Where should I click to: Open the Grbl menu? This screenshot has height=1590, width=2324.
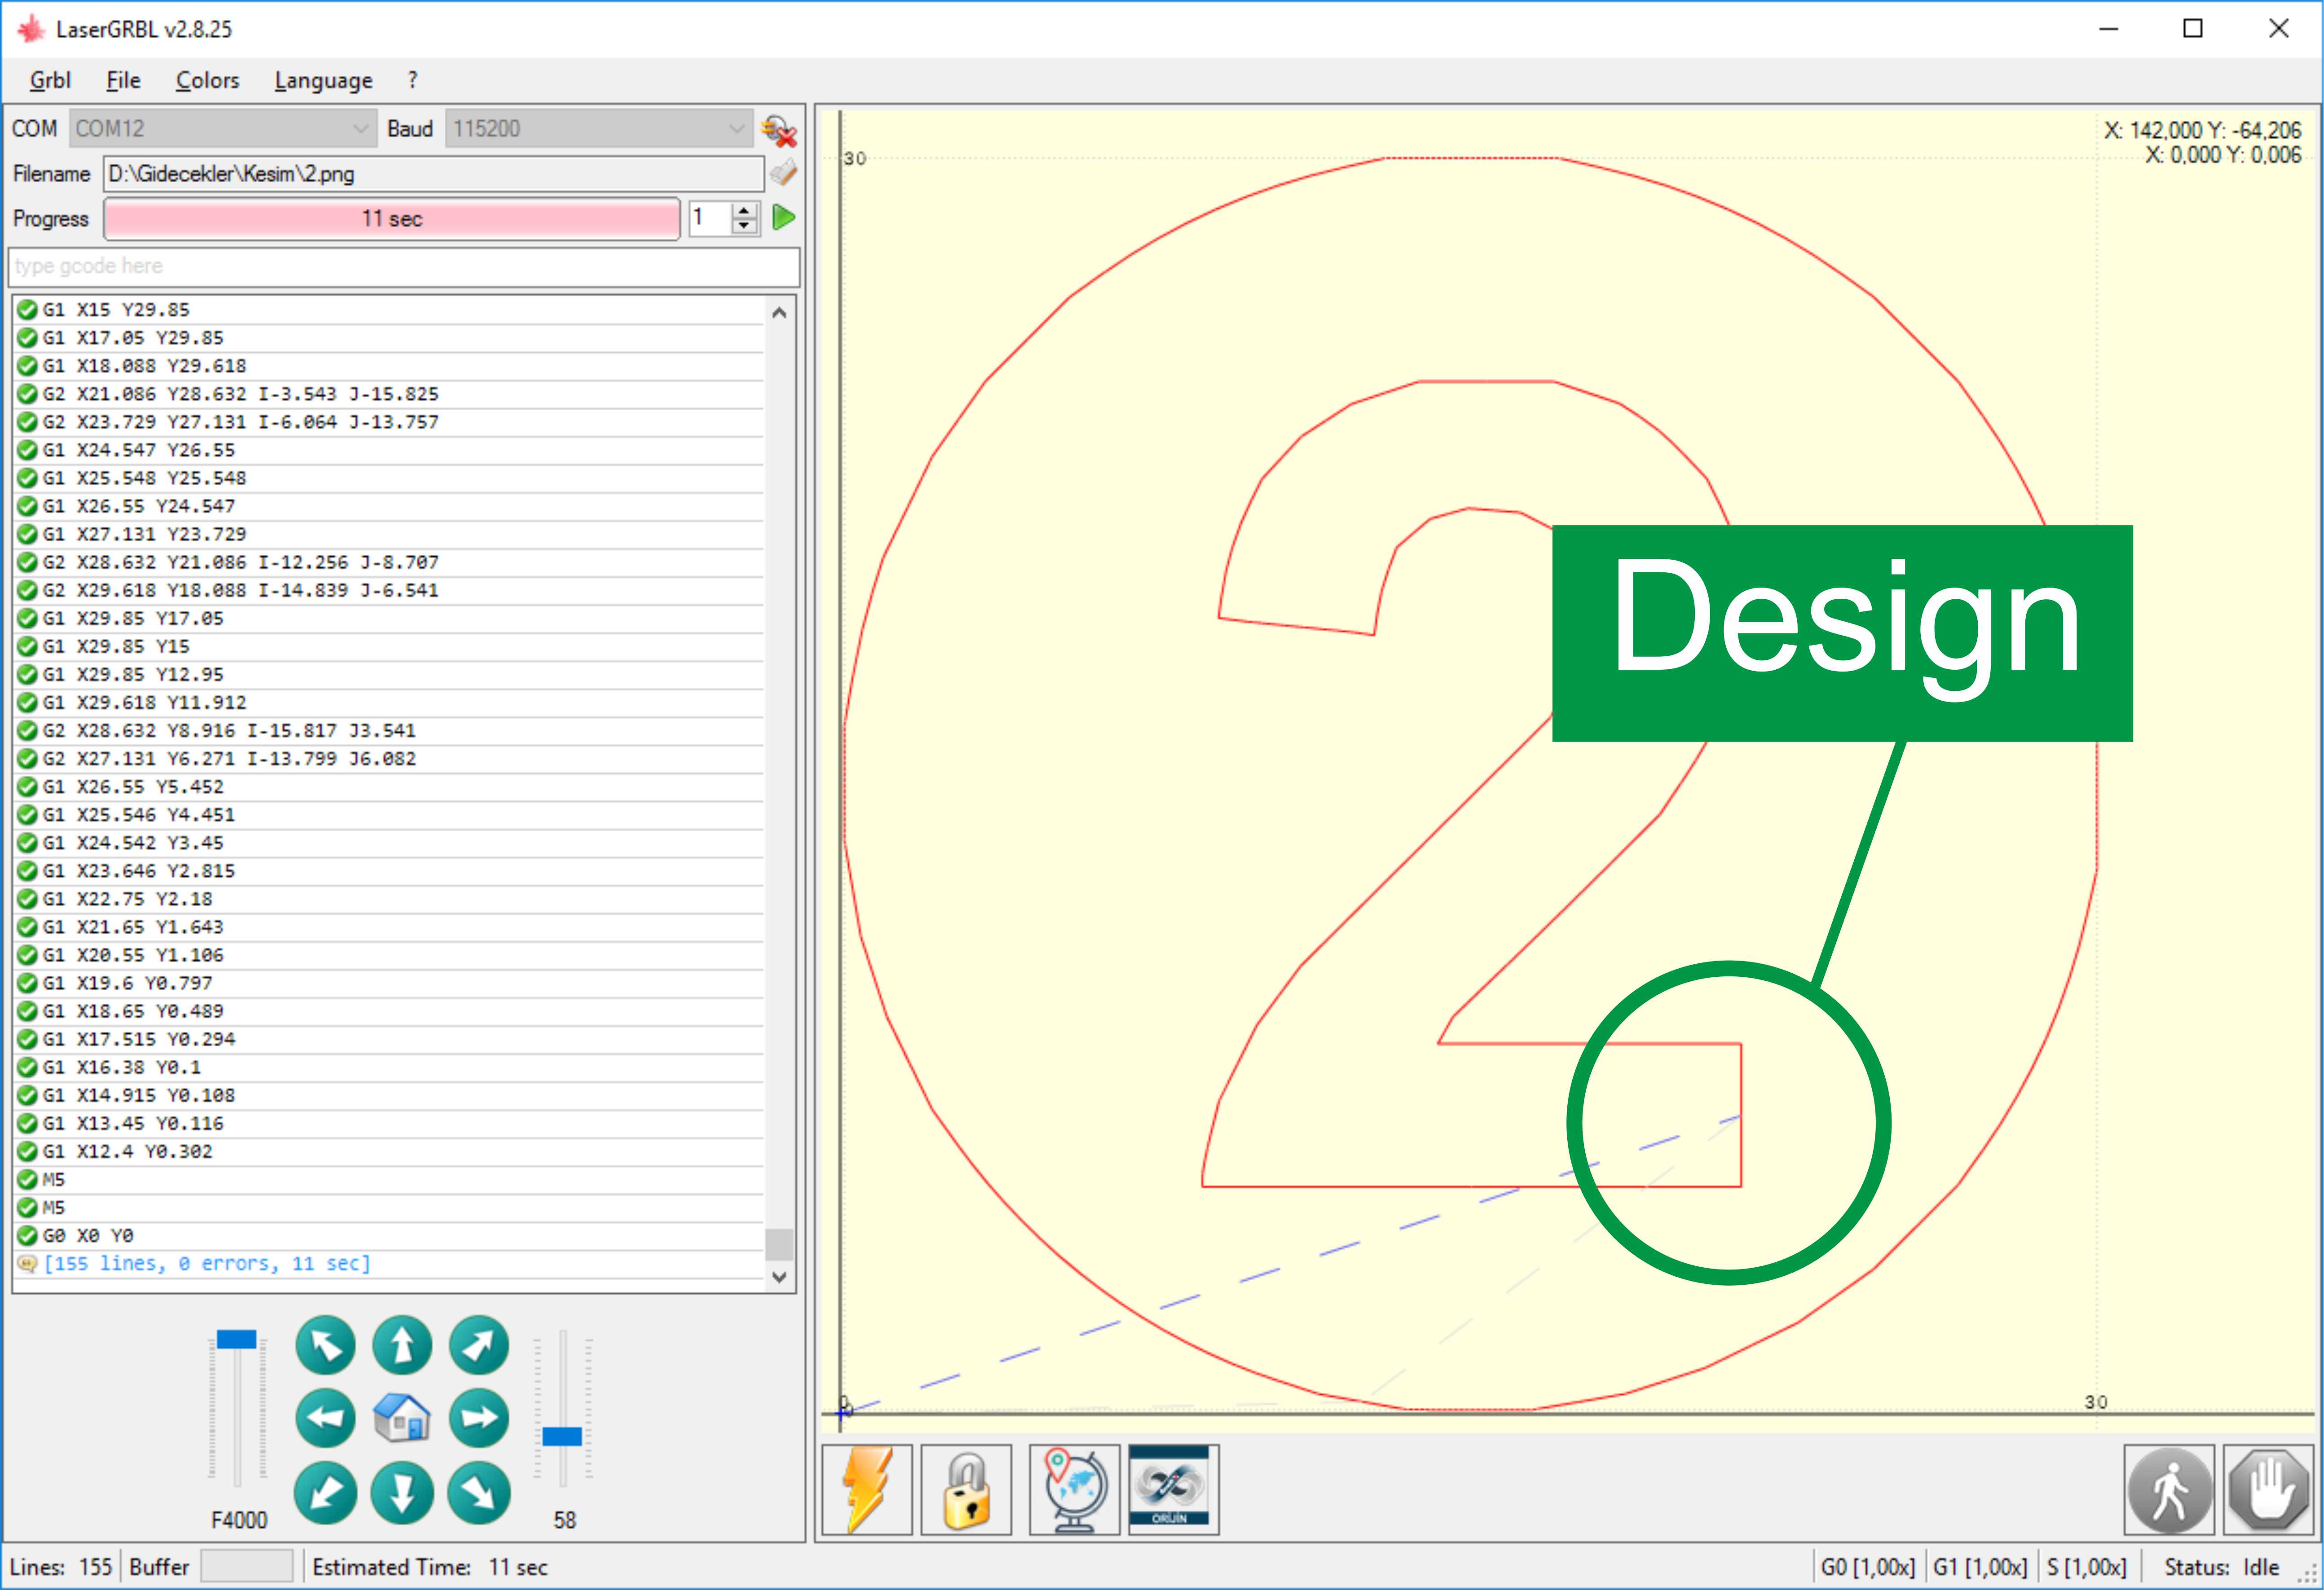[x=50, y=80]
